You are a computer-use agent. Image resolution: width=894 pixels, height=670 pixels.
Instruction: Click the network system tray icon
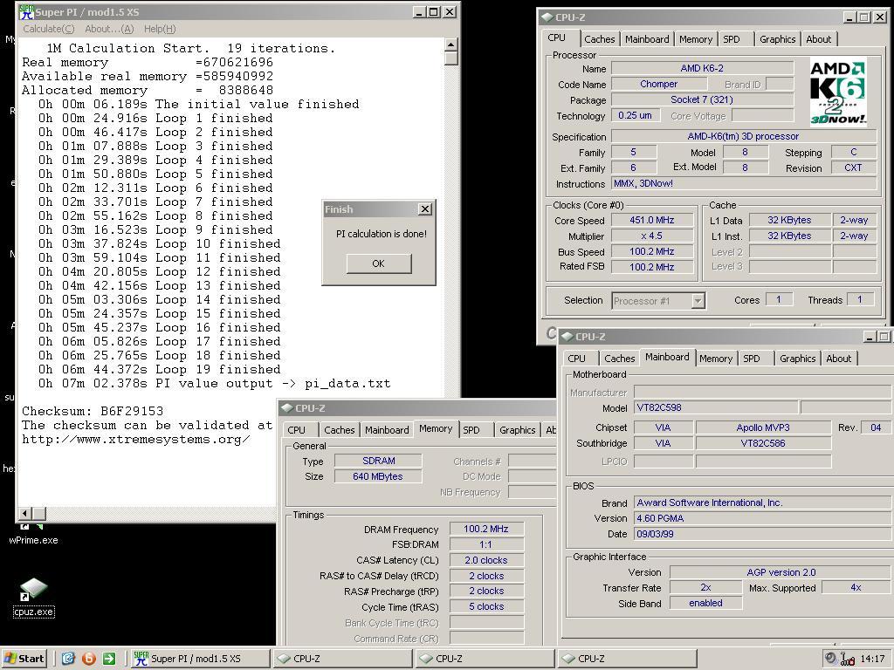click(848, 660)
